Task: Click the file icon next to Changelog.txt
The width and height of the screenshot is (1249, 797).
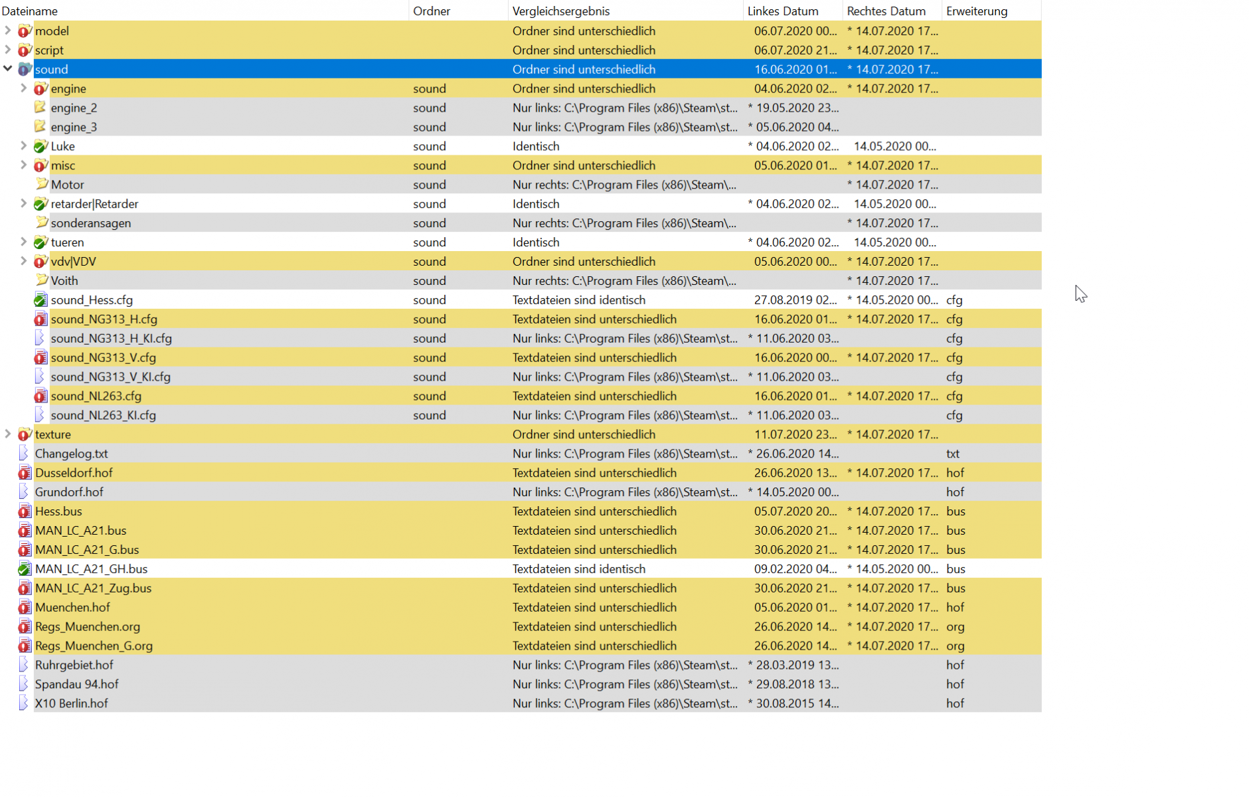Action: click(25, 454)
